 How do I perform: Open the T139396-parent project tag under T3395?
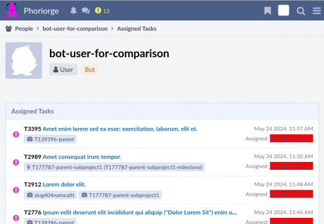point(51,139)
